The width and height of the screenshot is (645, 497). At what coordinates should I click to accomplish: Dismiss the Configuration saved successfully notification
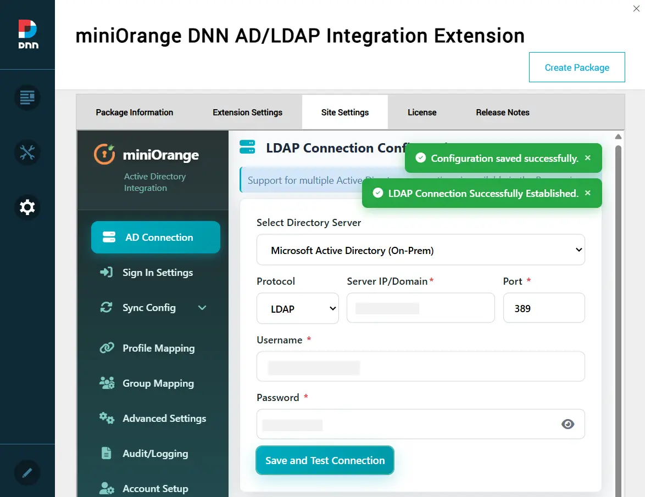click(588, 158)
